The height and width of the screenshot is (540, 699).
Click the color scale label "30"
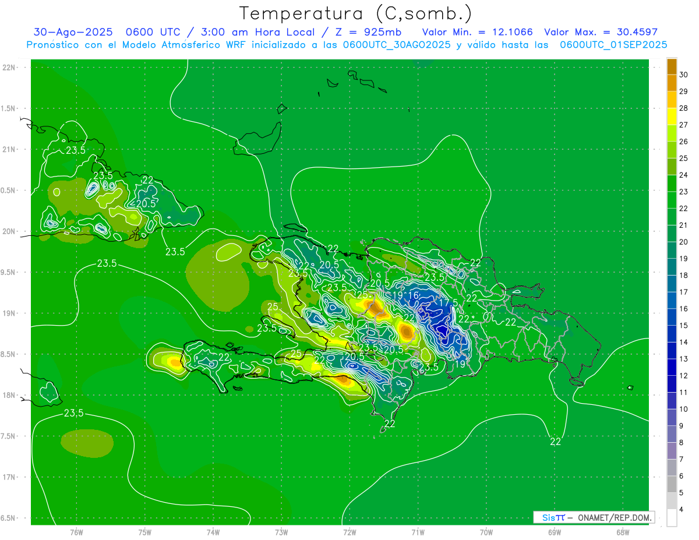coord(684,75)
